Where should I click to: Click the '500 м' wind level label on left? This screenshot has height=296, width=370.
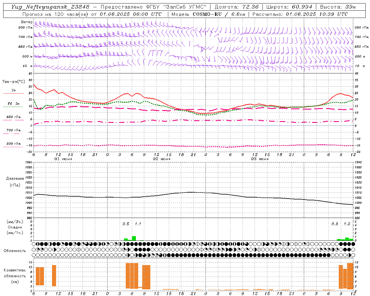pyautogui.click(x=27, y=56)
